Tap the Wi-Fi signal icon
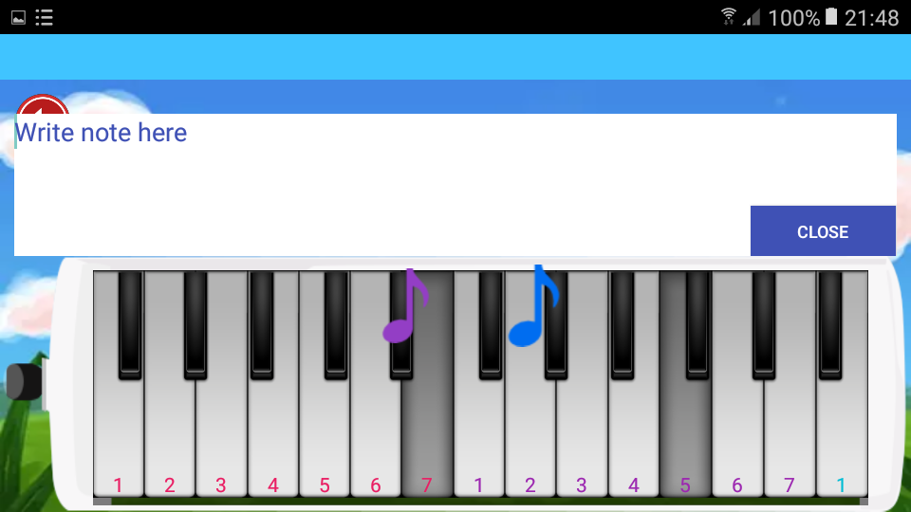The width and height of the screenshot is (911, 512). pos(729,17)
